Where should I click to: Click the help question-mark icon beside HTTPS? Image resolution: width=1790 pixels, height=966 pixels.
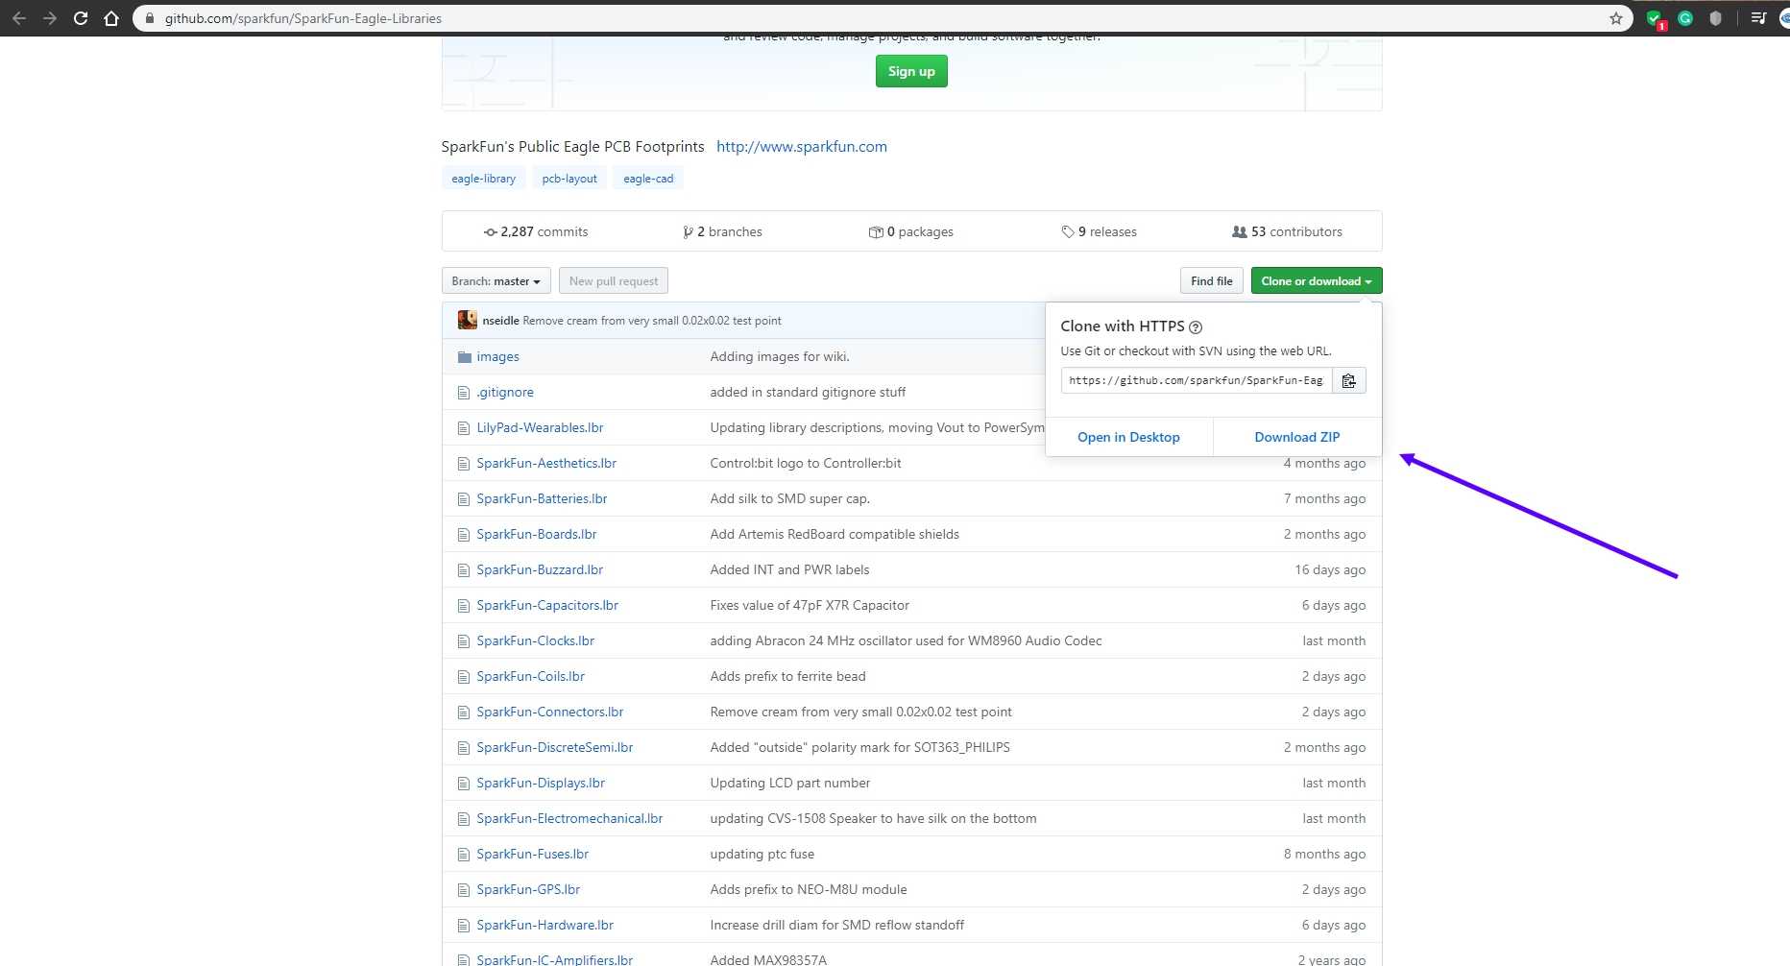click(x=1196, y=327)
